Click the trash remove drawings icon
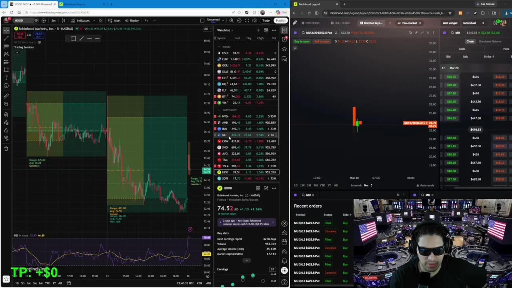The height and width of the screenshot is (288, 512). click(6, 148)
